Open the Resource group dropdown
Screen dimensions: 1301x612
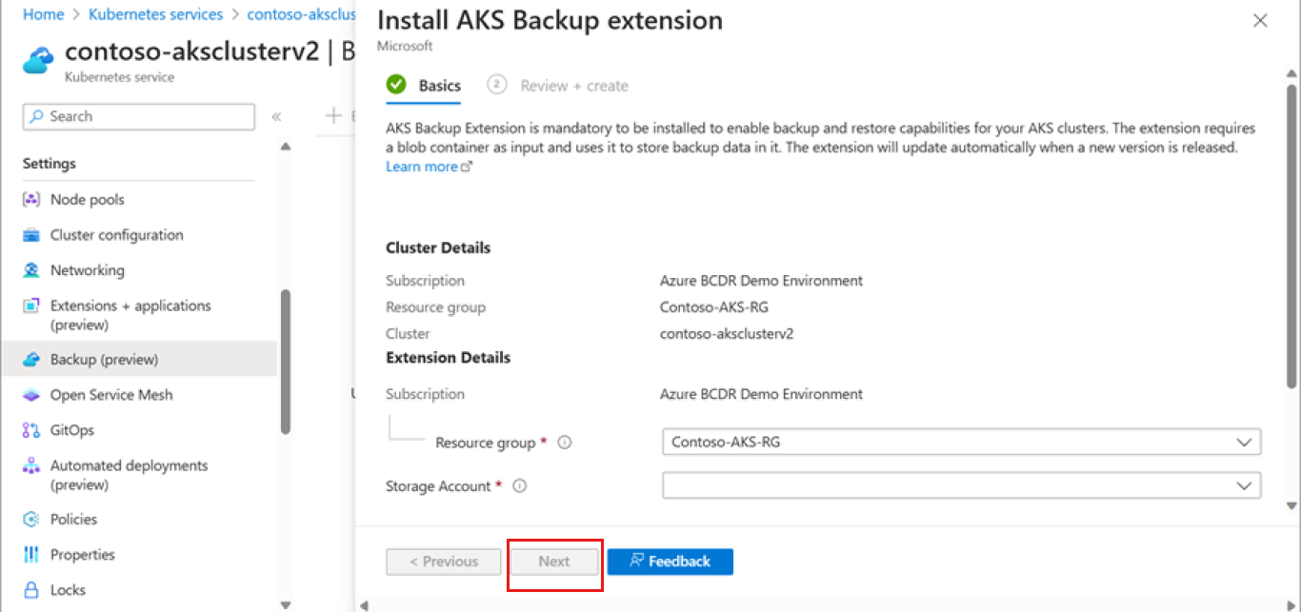(1244, 442)
